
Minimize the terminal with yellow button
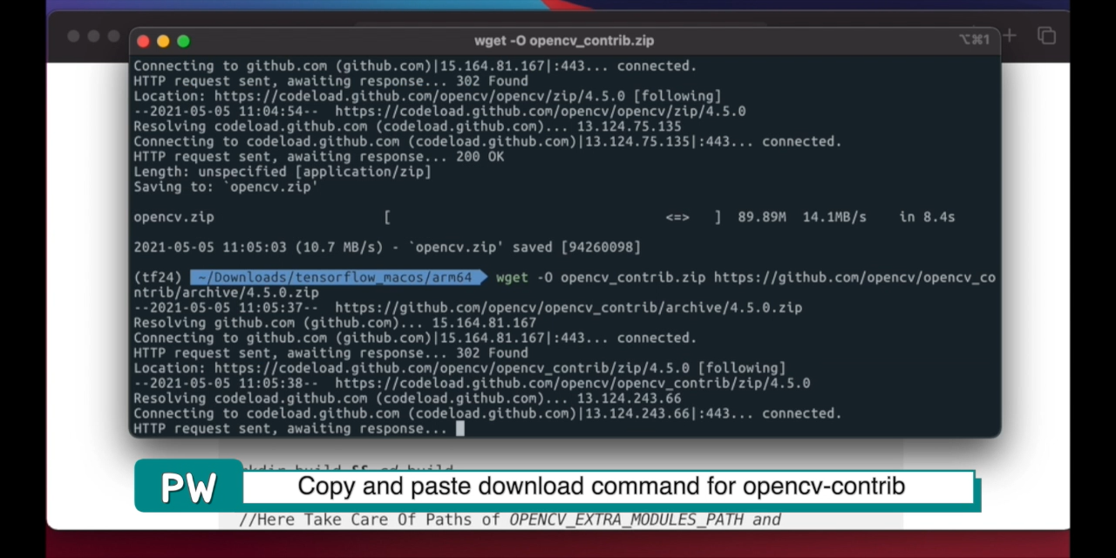163,41
